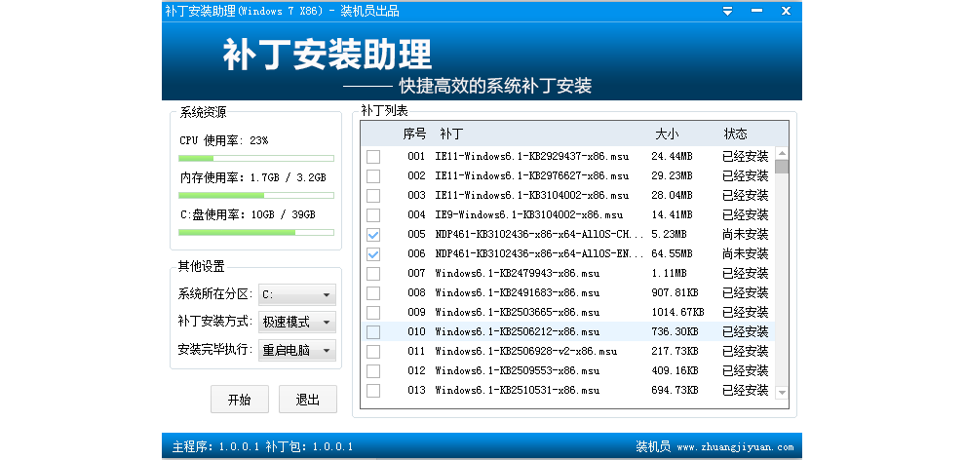Click the 退出 button

coord(308,400)
